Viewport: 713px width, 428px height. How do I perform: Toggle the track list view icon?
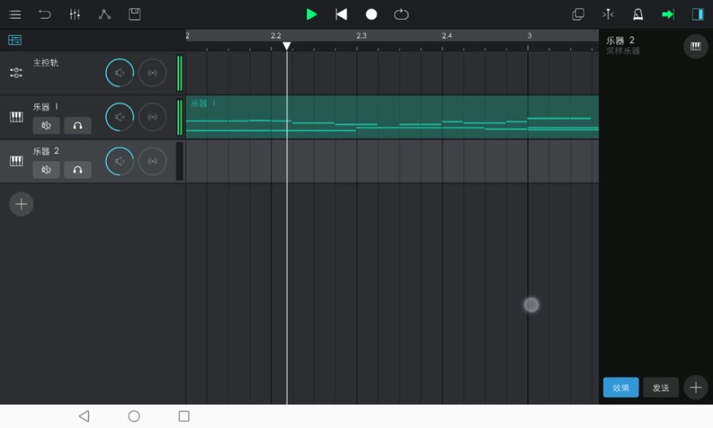15,40
